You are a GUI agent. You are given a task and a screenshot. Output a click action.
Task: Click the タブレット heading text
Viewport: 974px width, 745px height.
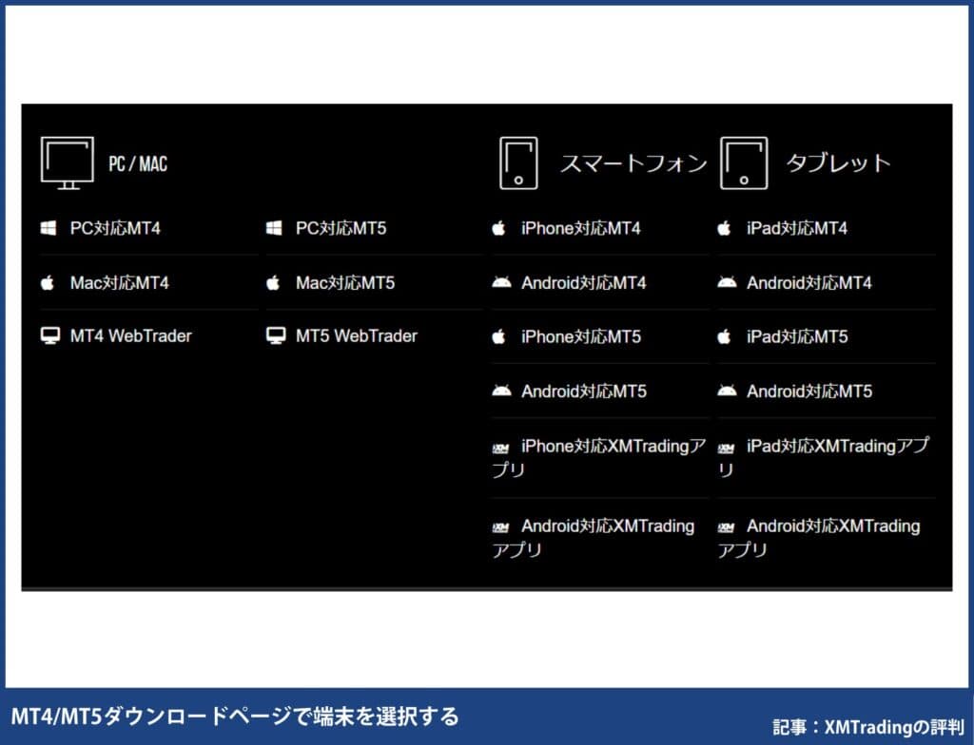click(x=839, y=163)
